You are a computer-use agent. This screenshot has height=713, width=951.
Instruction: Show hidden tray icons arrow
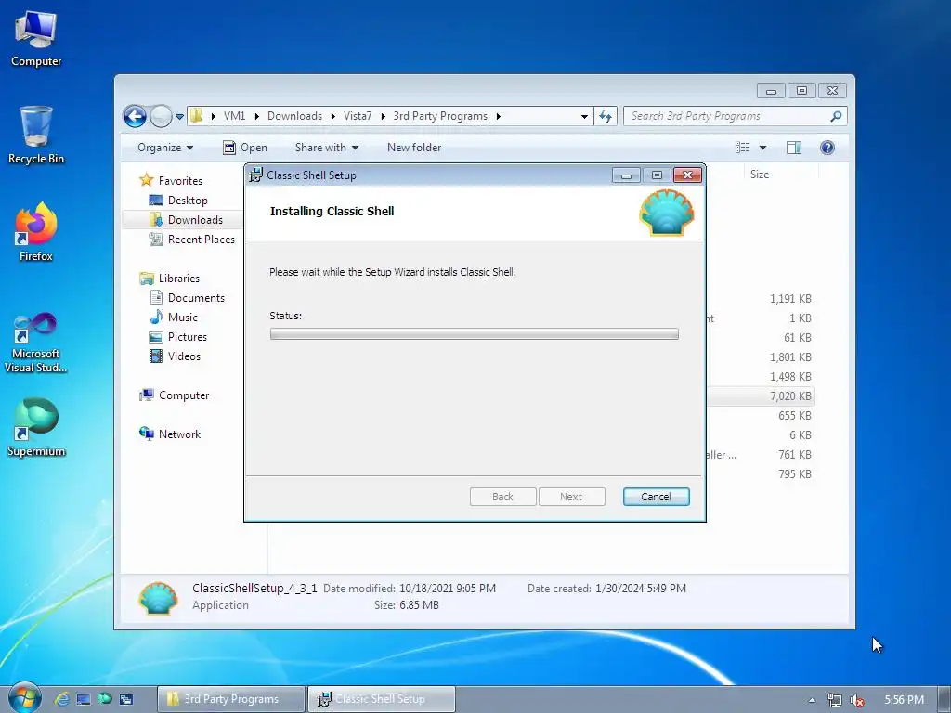[x=812, y=700]
